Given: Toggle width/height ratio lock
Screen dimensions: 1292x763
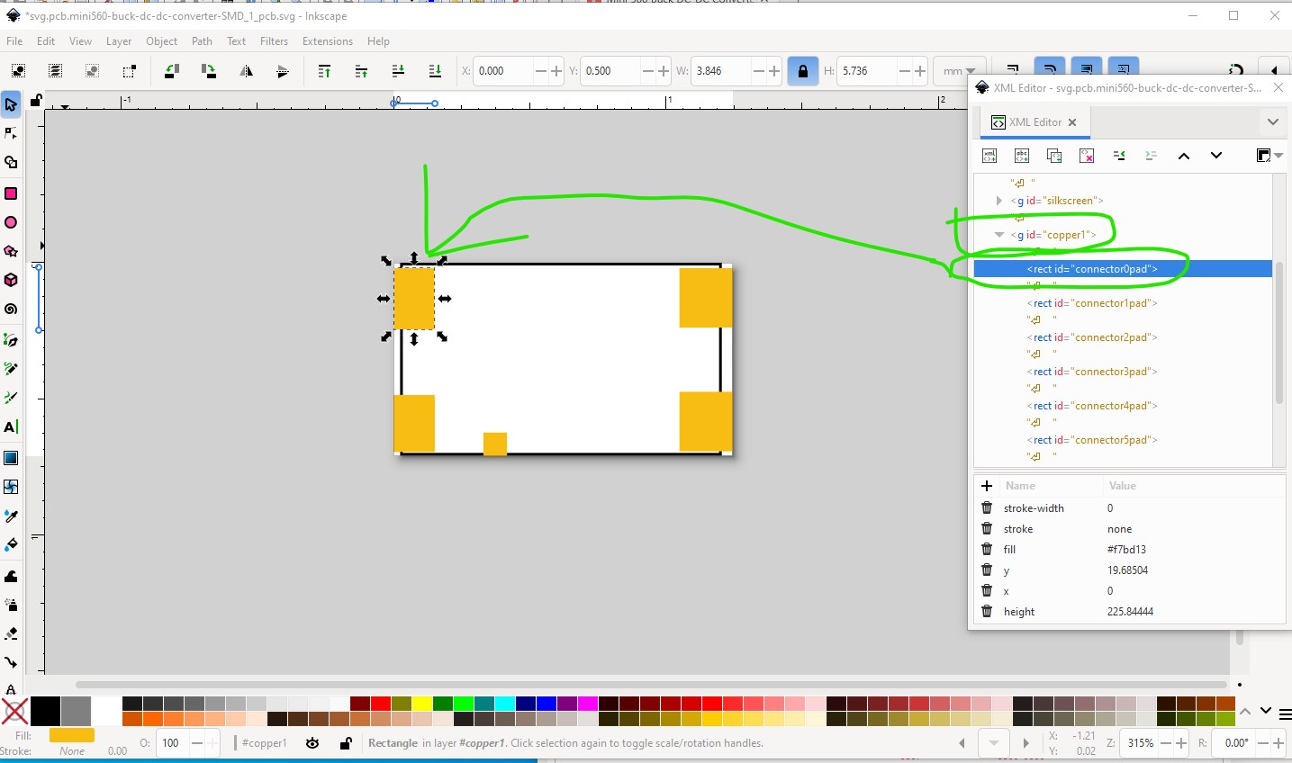Looking at the screenshot, I should [x=802, y=71].
